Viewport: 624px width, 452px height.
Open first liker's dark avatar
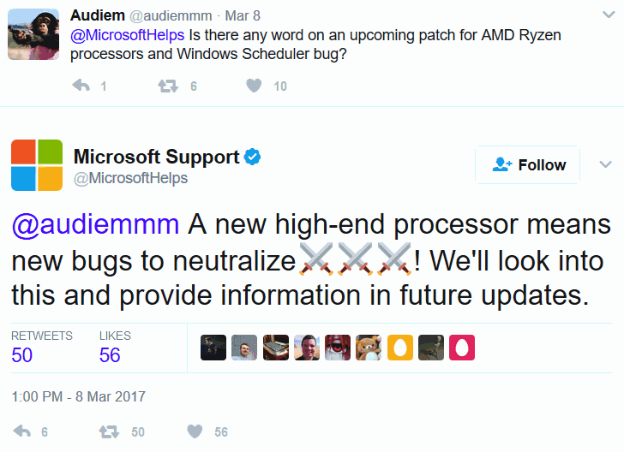point(213,348)
